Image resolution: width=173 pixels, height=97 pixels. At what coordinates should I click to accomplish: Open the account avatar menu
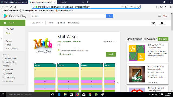[x=165, y=16]
